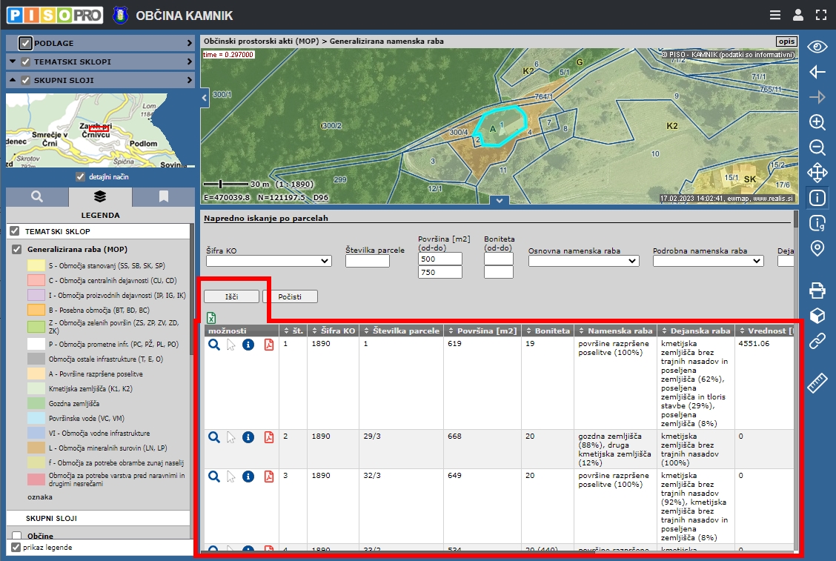
Task: Uncheck Generalizirana raba (MOP) layer
Action: [x=17, y=250]
